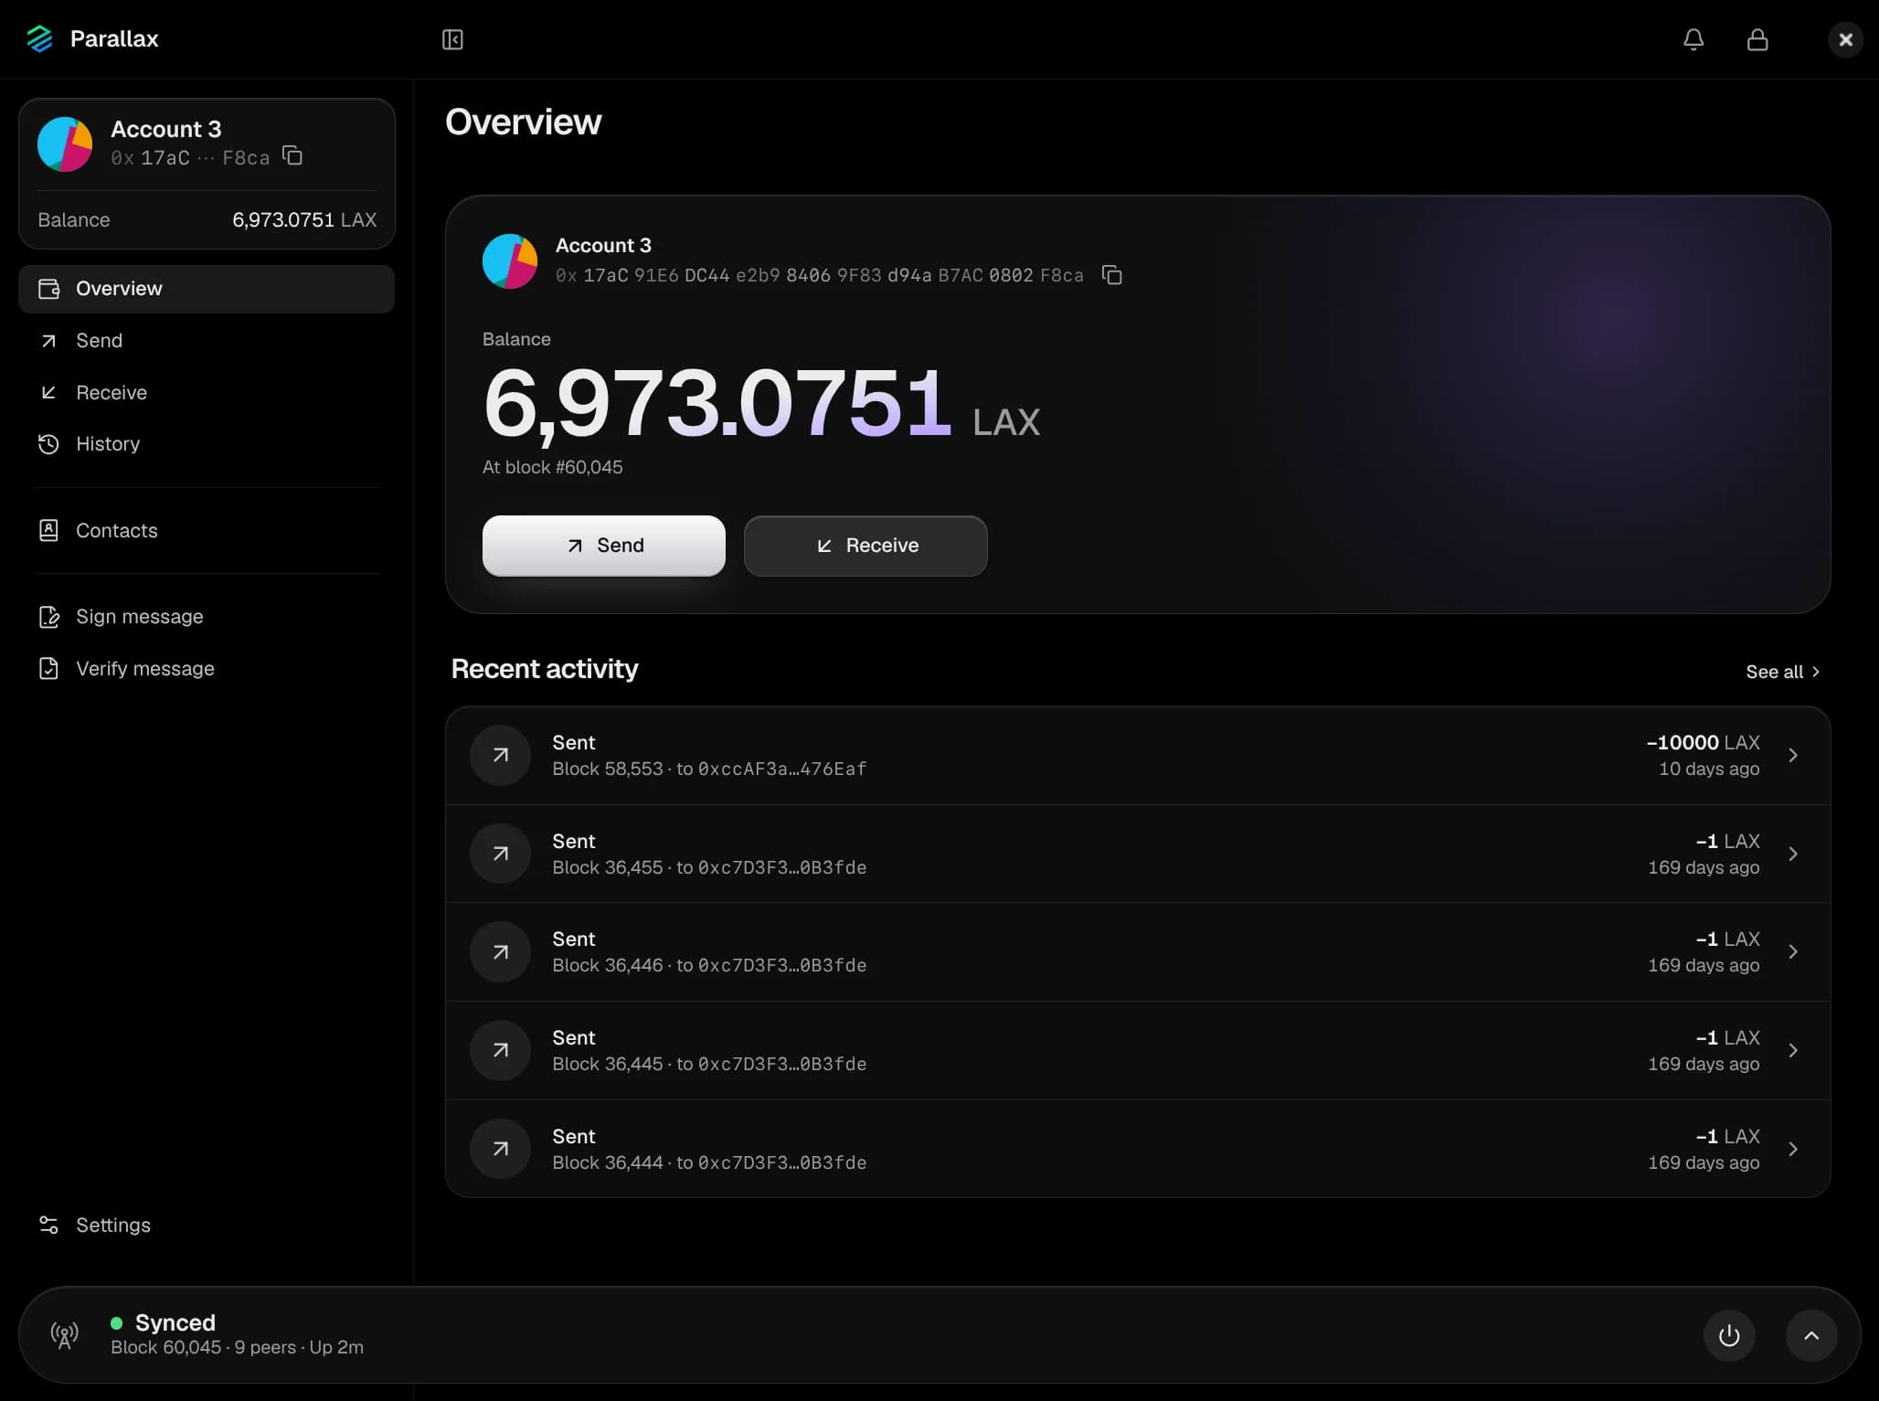The height and width of the screenshot is (1401, 1879).
Task: Open the Block 36,445 transaction chevron
Action: tap(1793, 1051)
